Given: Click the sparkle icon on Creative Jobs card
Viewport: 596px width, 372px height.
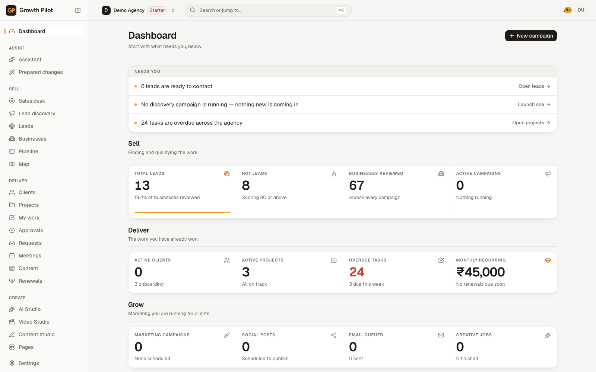Looking at the screenshot, I should (548, 335).
